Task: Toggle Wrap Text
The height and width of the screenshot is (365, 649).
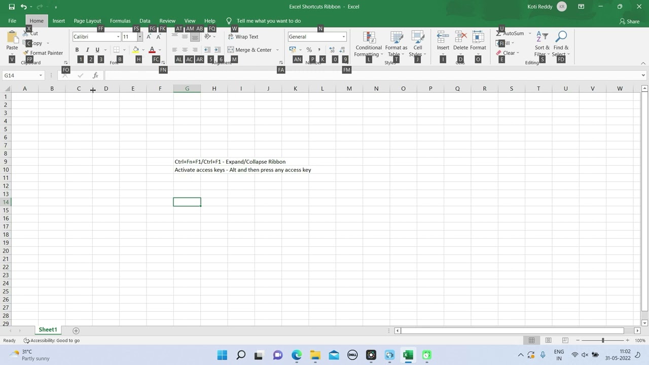Action: click(243, 36)
